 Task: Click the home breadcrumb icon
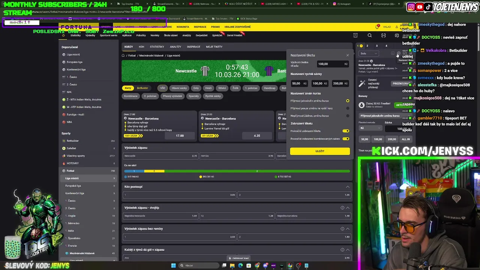[123, 55]
